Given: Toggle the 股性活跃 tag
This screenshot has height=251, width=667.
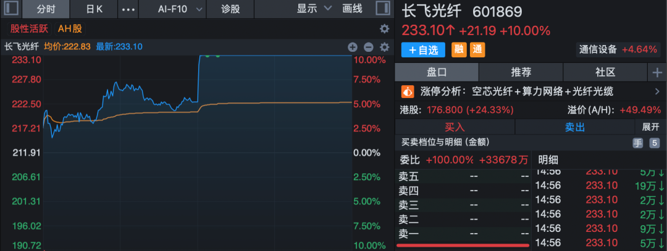Looking at the screenshot, I should 28,28.
